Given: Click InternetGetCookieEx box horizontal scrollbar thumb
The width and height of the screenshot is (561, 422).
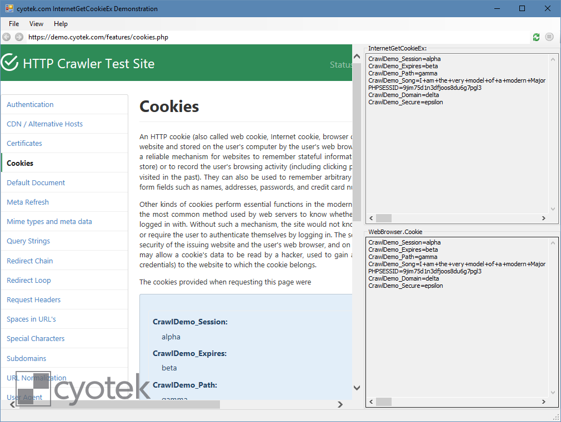Looking at the screenshot, I should (x=384, y=218).
